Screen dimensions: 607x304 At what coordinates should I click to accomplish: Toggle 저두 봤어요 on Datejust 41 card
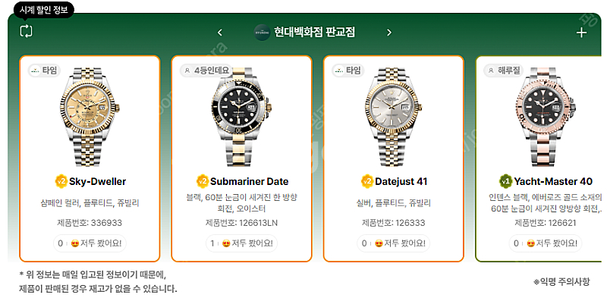(393, 243)
